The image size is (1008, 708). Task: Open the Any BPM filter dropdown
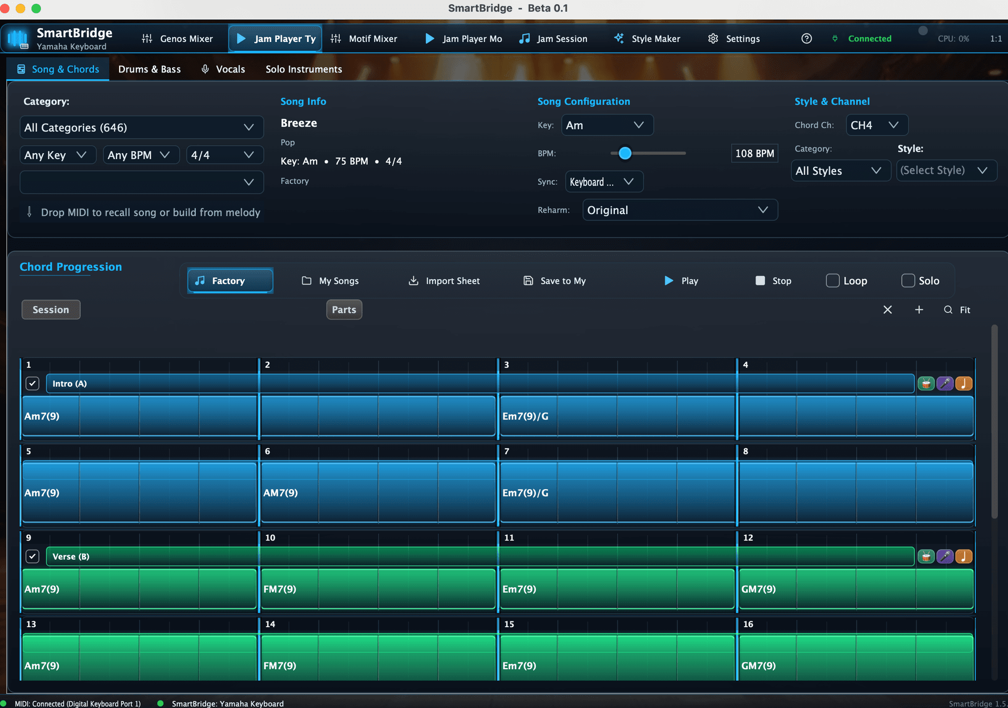coord(142,155)
